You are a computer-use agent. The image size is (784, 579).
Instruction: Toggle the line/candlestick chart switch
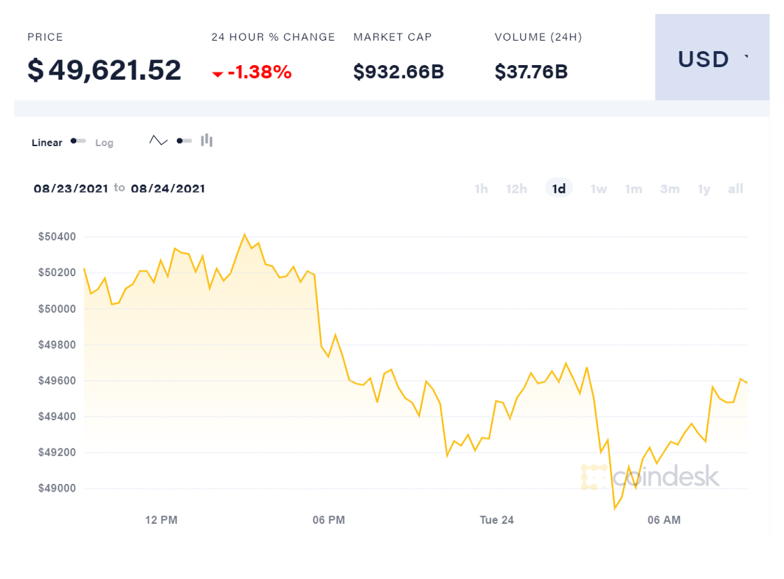tap(184, 141)
